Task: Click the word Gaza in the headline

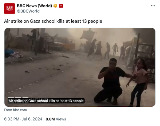Action: pos(35,21)
